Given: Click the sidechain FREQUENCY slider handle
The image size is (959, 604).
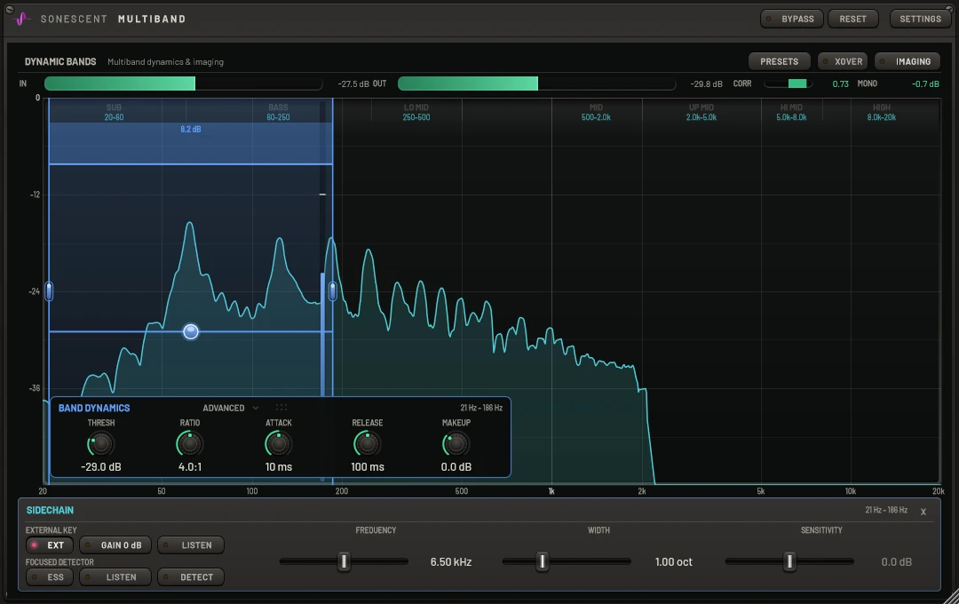Looking at the screenshot, I should pos(345,561).
